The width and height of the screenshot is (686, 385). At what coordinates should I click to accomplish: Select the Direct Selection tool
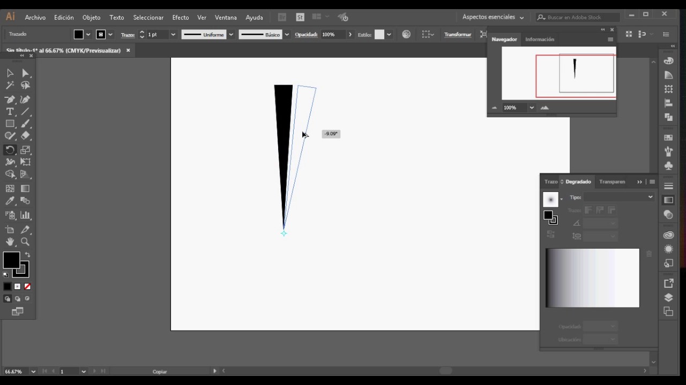point(26,73)
